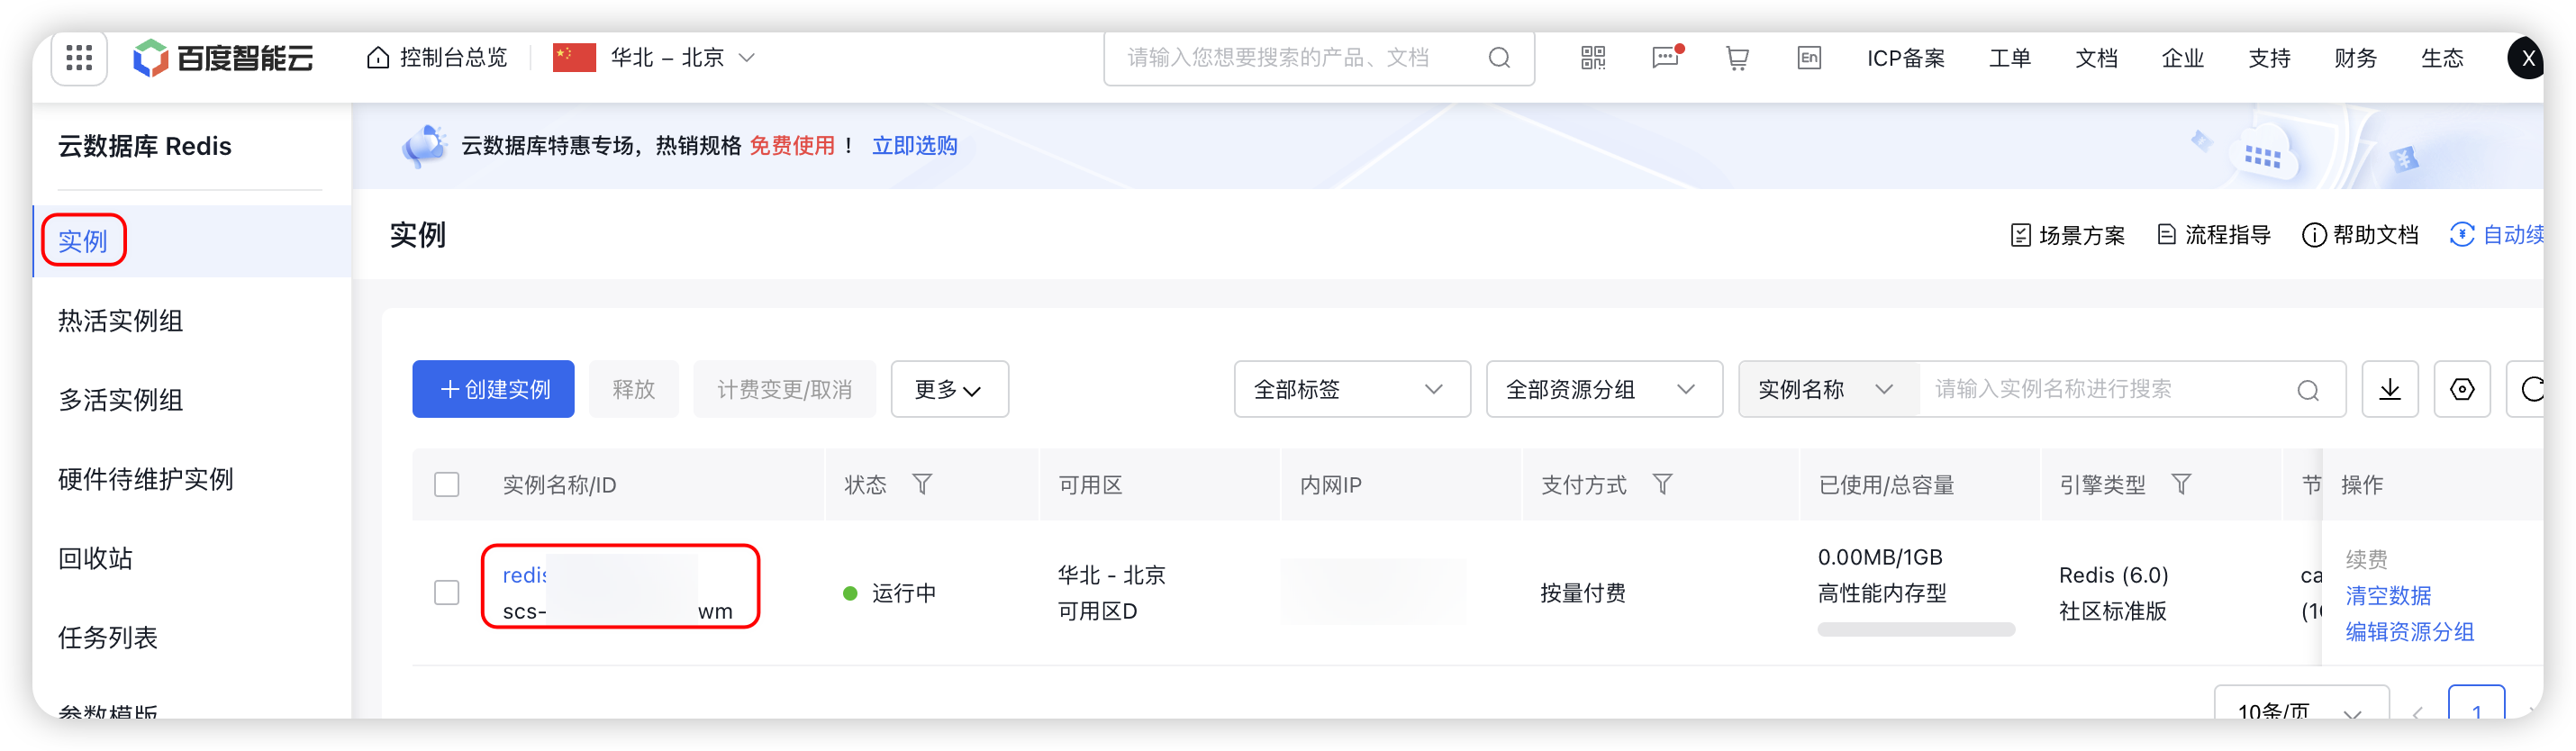Click 控制台总览 in the top bar
The height and width of the screenshot is (751, 2576).
pyautogui.click(x=453, y=58)
